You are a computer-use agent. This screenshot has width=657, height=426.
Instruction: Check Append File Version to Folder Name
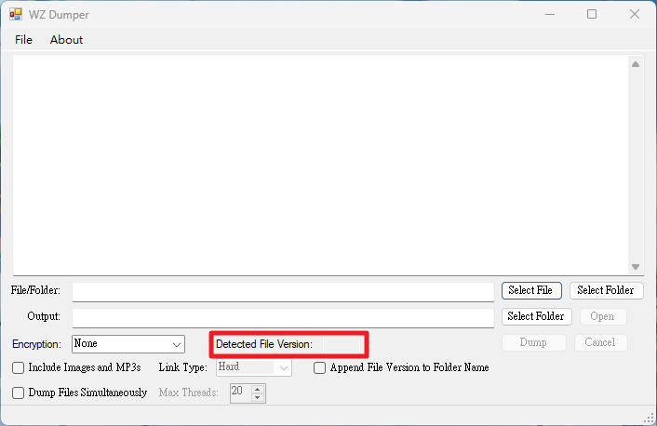pyautogui.click(x=319, y=367)
